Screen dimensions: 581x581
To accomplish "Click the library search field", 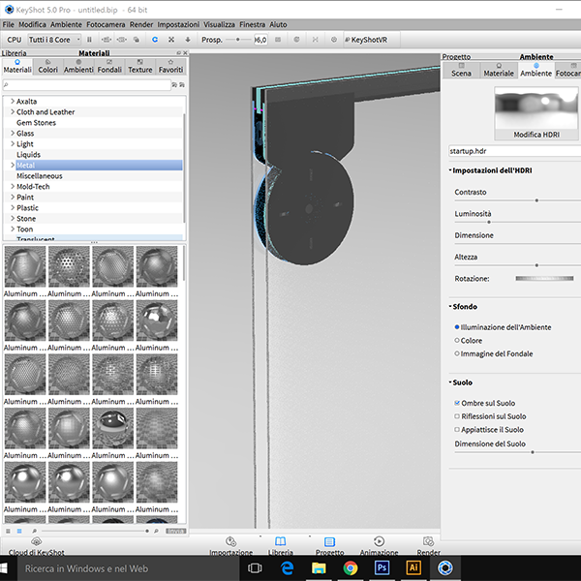I will (87, 85).
